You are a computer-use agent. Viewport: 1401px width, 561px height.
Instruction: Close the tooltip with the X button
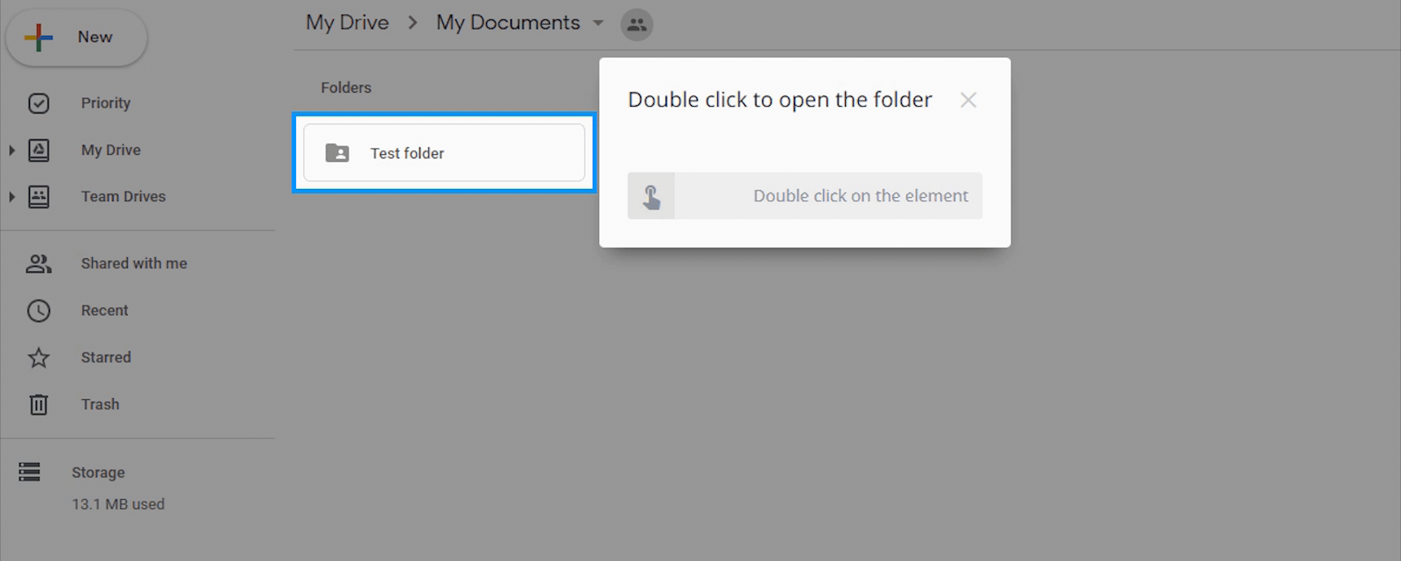(x=968, y=100)
